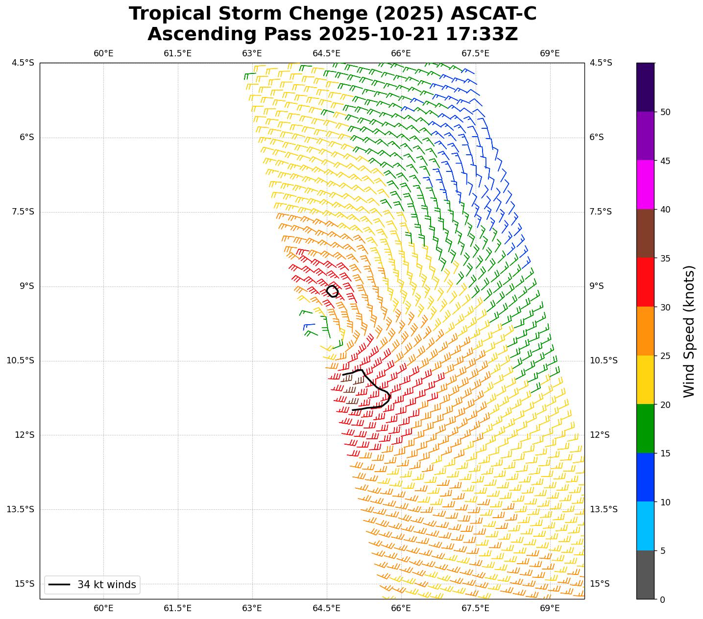Click the dark purple top colorbar segment
Image resolution: width=703 pixels, height=619 pixels.
click(645, 87)
